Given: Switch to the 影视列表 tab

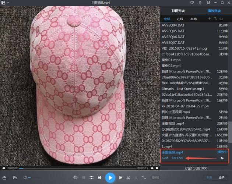Looking at the screenshot, I should click(x=178, y=11).
